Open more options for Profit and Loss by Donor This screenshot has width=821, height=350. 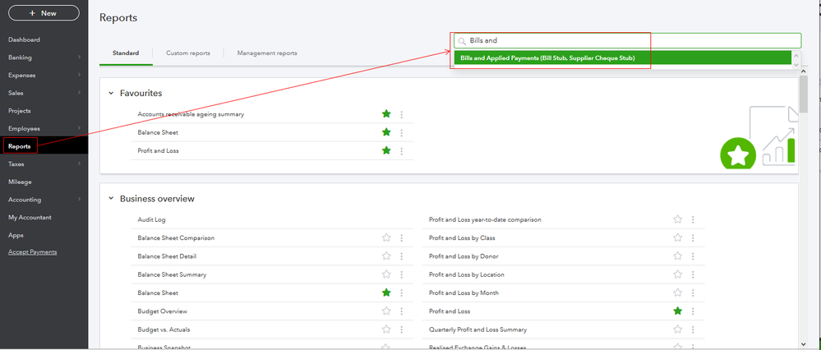pyautogui.click(x=693, y=256)
